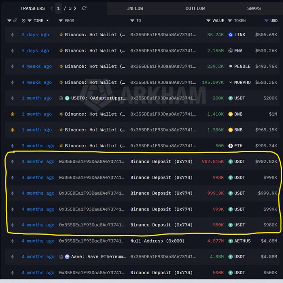Viewport: 283px width, 283px height.
Task: Go to next transfers page
Action: pyautogui.click(x=75, y=8)
